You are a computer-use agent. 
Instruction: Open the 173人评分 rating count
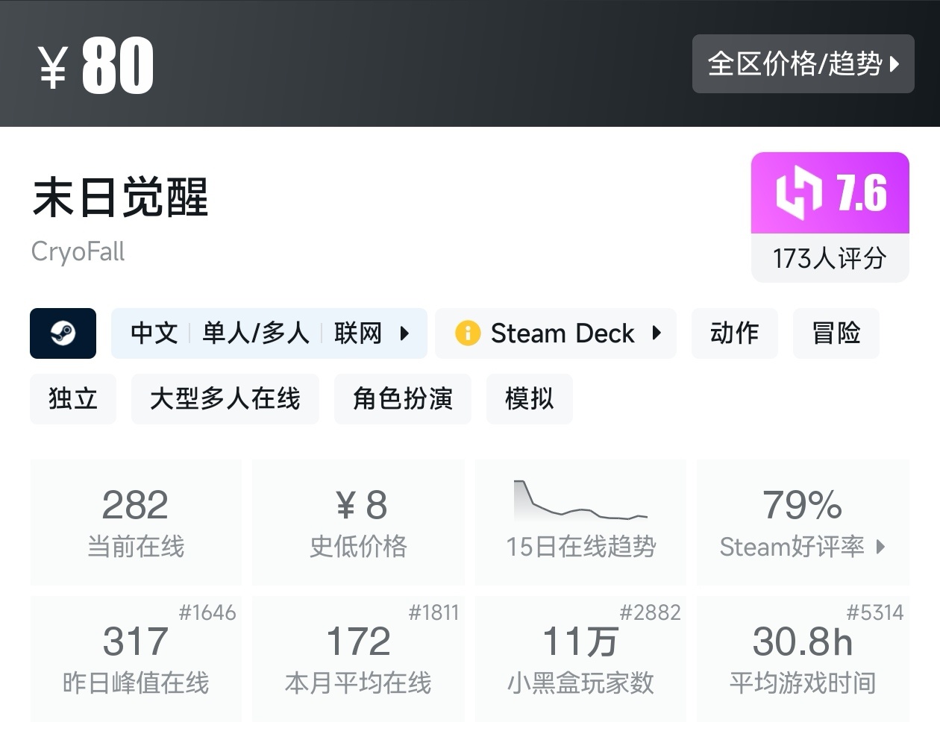tap(830, 259)
